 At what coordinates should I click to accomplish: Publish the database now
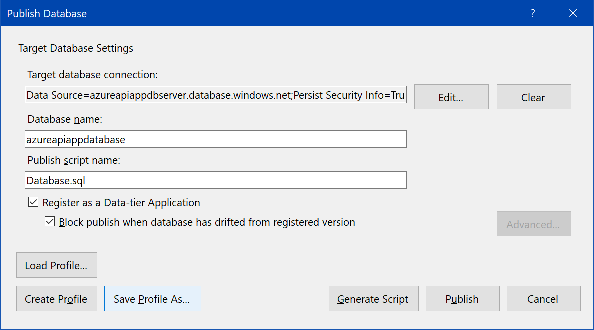click(462, 299)
